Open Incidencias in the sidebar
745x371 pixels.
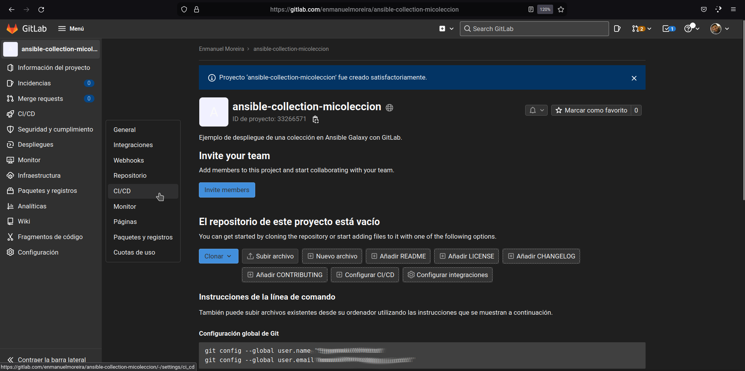tap(50, 83)
